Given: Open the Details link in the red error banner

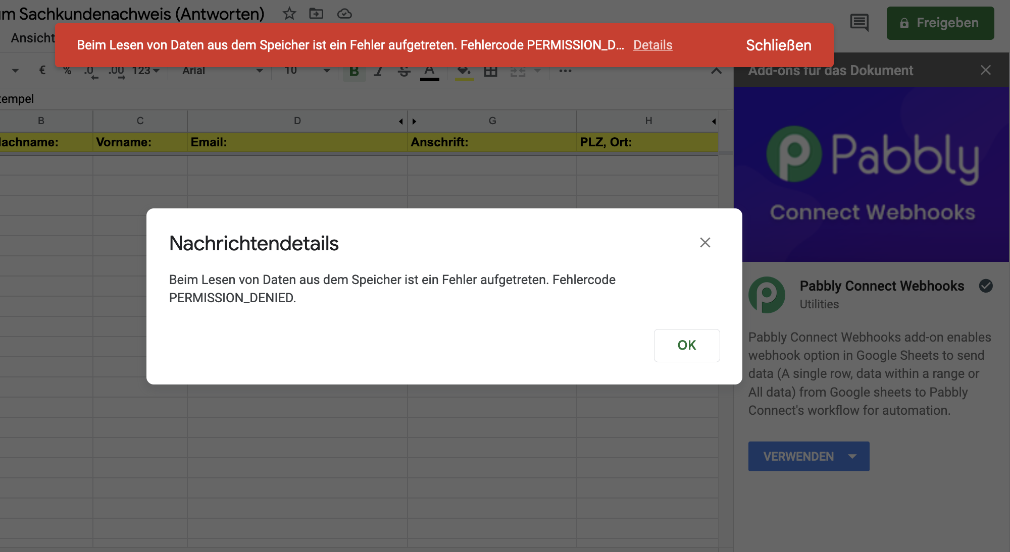Looking at the screenshot, I should (653, 45).
